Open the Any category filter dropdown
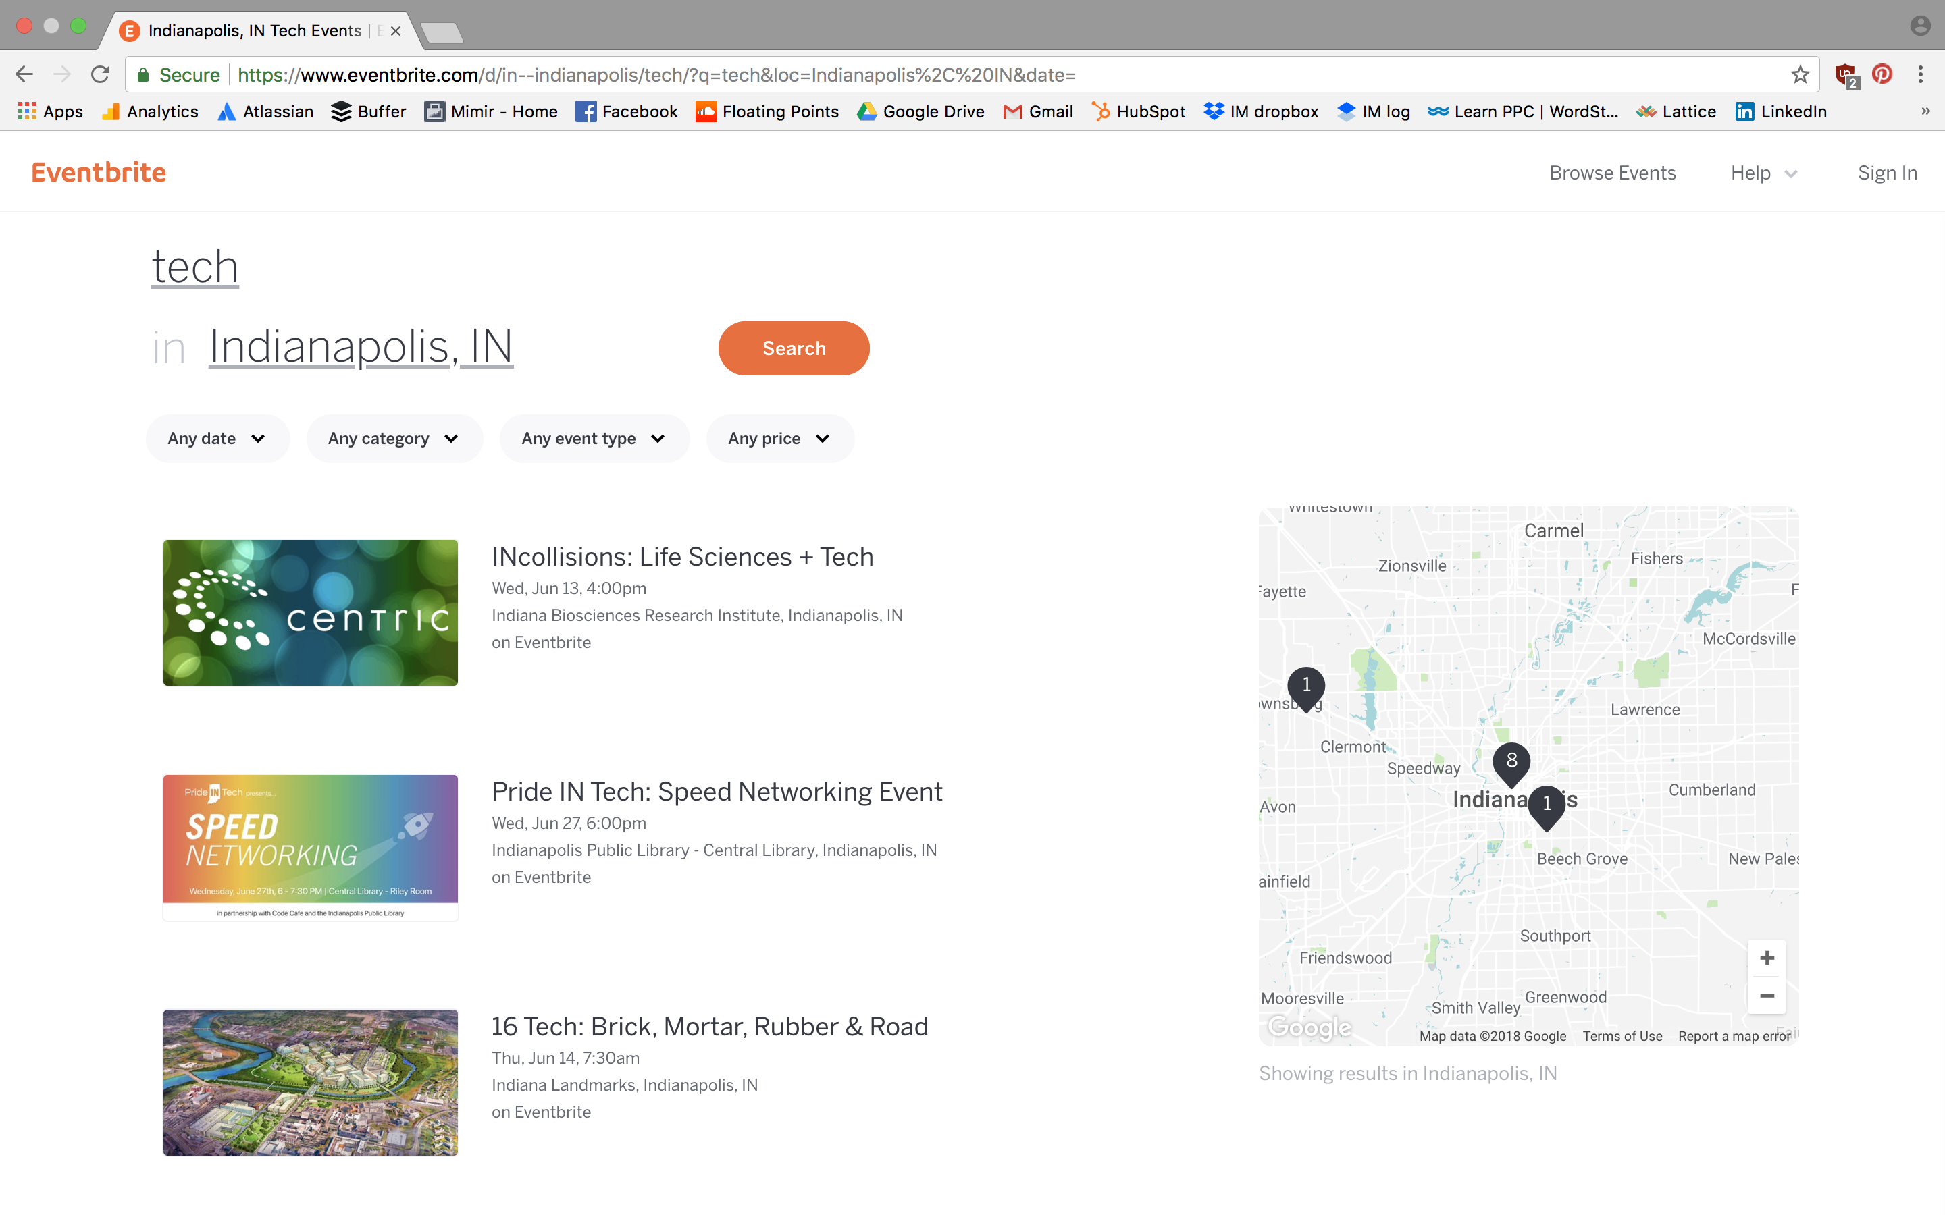This screenshot has width=1945, height=1215. (394, 439)
